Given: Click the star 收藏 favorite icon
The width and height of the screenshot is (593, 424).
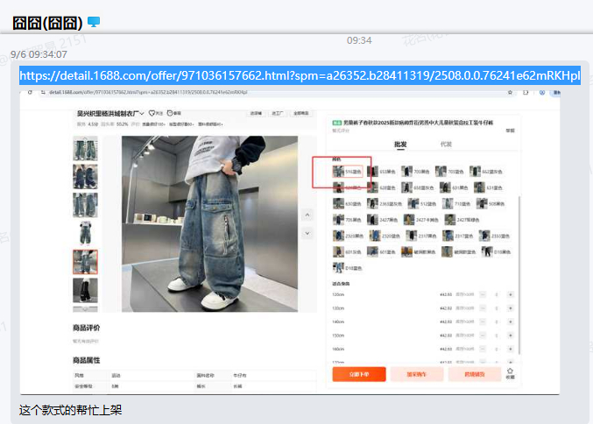Looking at the screenshot, I should tap(510, 372).
